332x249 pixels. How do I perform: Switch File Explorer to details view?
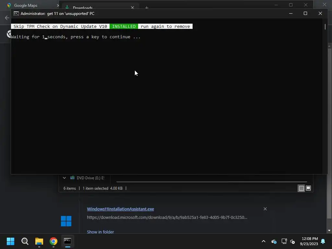301,188
